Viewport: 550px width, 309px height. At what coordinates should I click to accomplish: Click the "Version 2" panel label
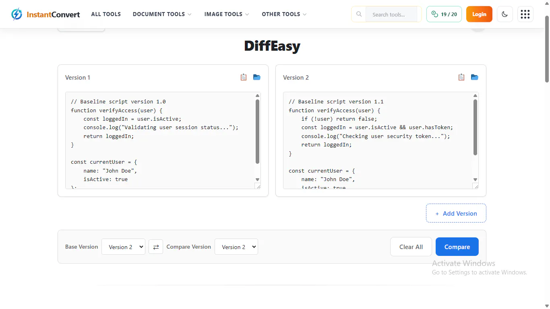(296, 77)
